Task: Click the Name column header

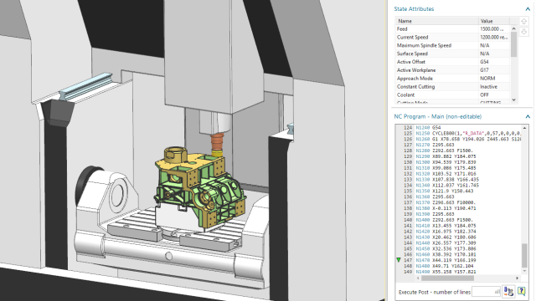Action: tap(436, 21)
